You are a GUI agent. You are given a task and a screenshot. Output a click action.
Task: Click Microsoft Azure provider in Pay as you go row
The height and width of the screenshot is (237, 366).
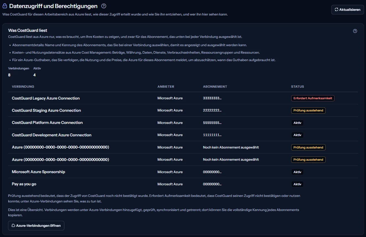point(170,184)
